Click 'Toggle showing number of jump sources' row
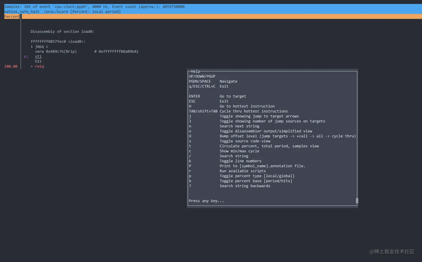422x262 pixels. (257, 122)
